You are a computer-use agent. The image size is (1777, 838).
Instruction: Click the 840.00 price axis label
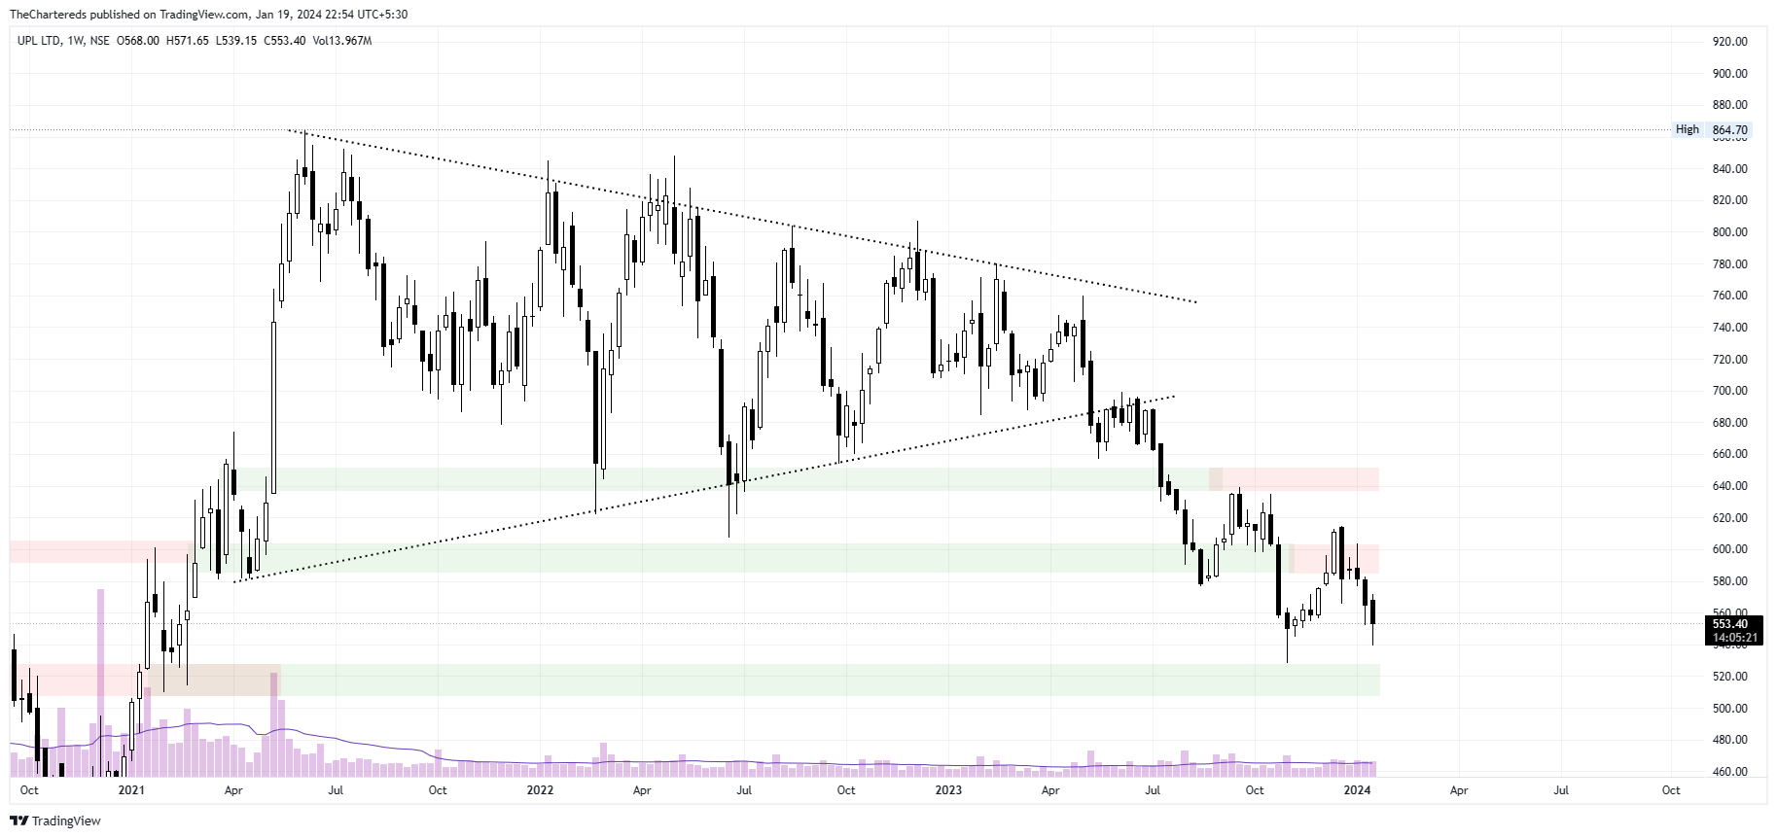[1730, 169]
